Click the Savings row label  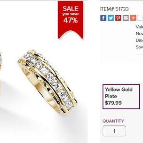139,47
